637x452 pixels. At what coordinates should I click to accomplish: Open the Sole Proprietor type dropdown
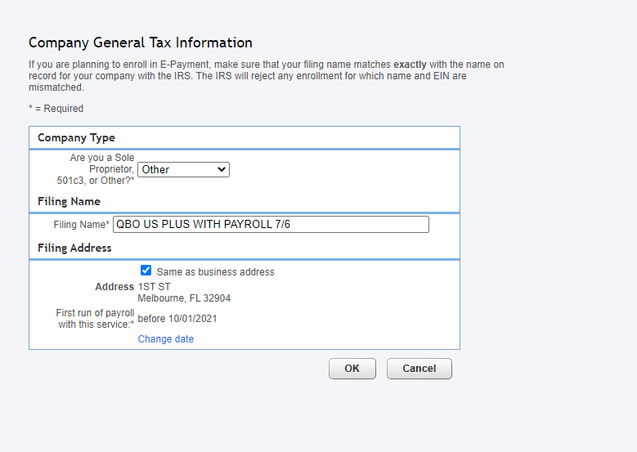[x=182, y=169]
